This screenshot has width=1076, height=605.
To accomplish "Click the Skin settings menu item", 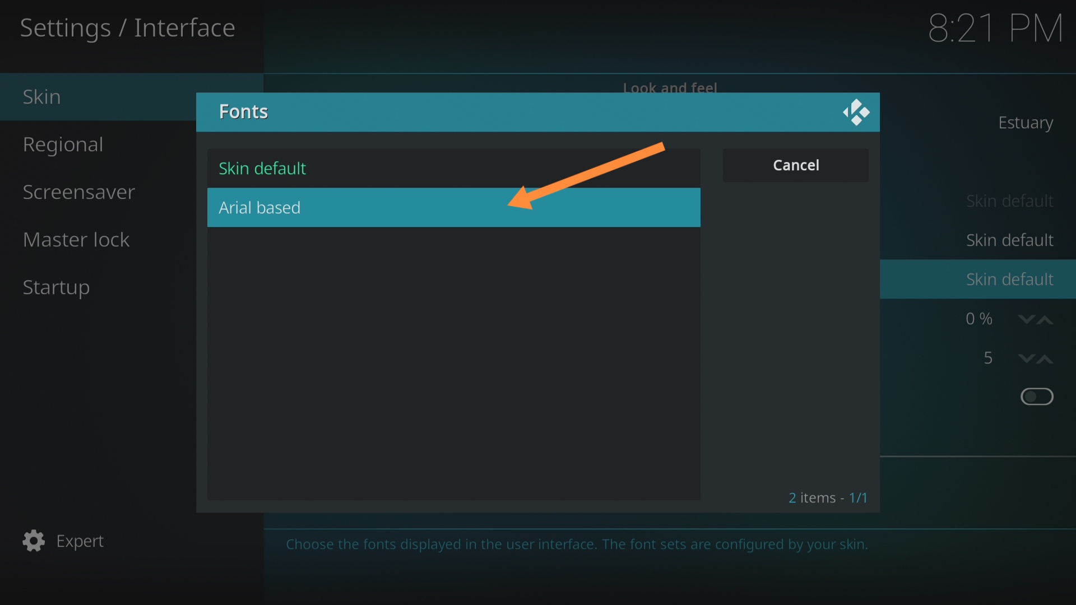I will 42,96.
